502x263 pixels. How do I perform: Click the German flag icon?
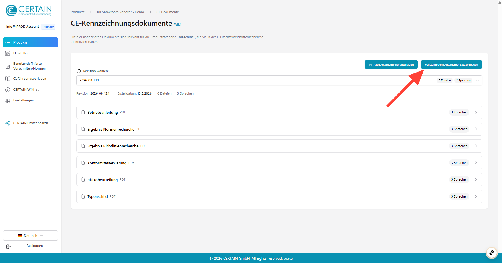[20, 236]
